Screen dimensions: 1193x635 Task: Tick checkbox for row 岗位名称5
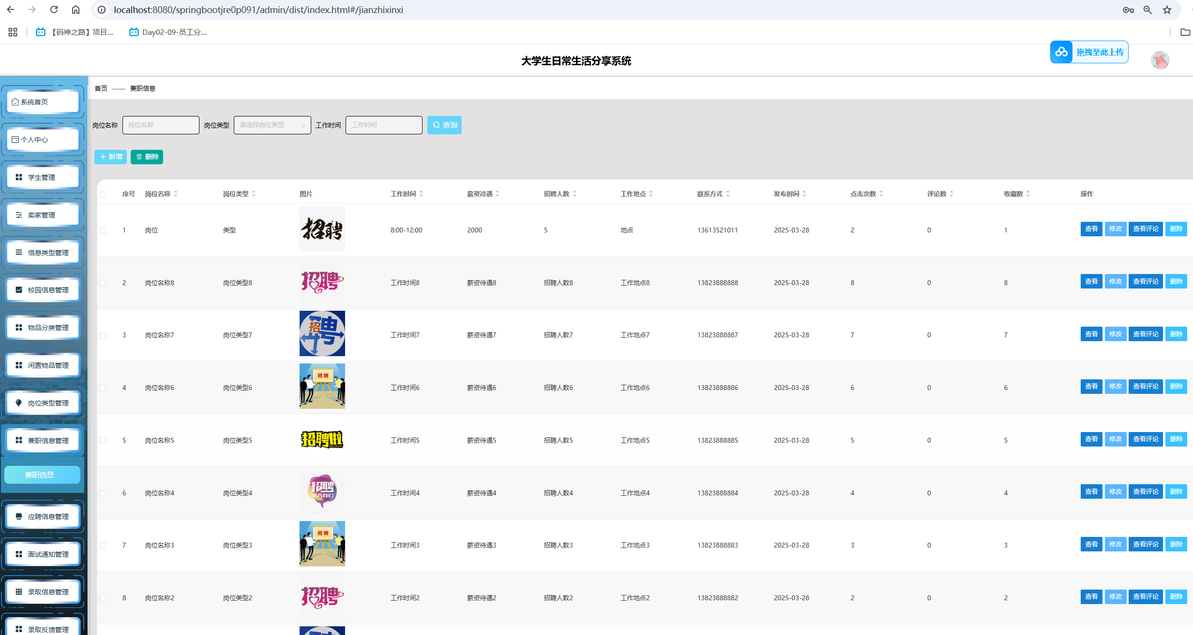pos(103,440)
